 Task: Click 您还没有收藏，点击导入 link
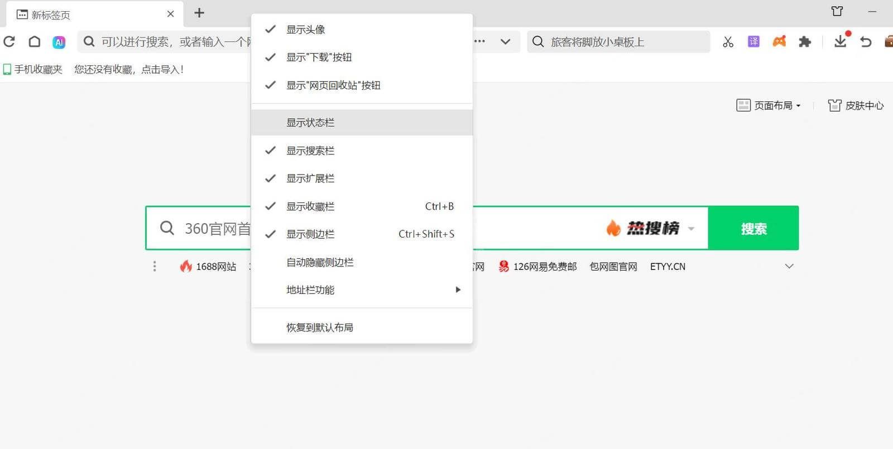point(129,69)
